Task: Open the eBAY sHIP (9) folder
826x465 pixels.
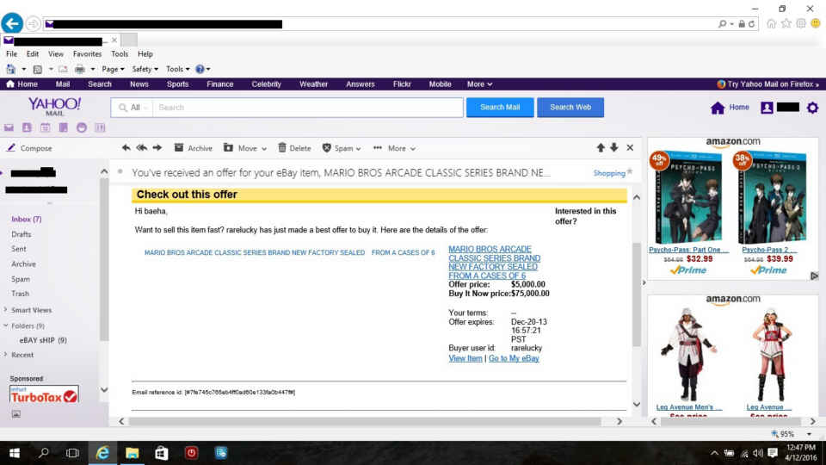Action: 43,340
